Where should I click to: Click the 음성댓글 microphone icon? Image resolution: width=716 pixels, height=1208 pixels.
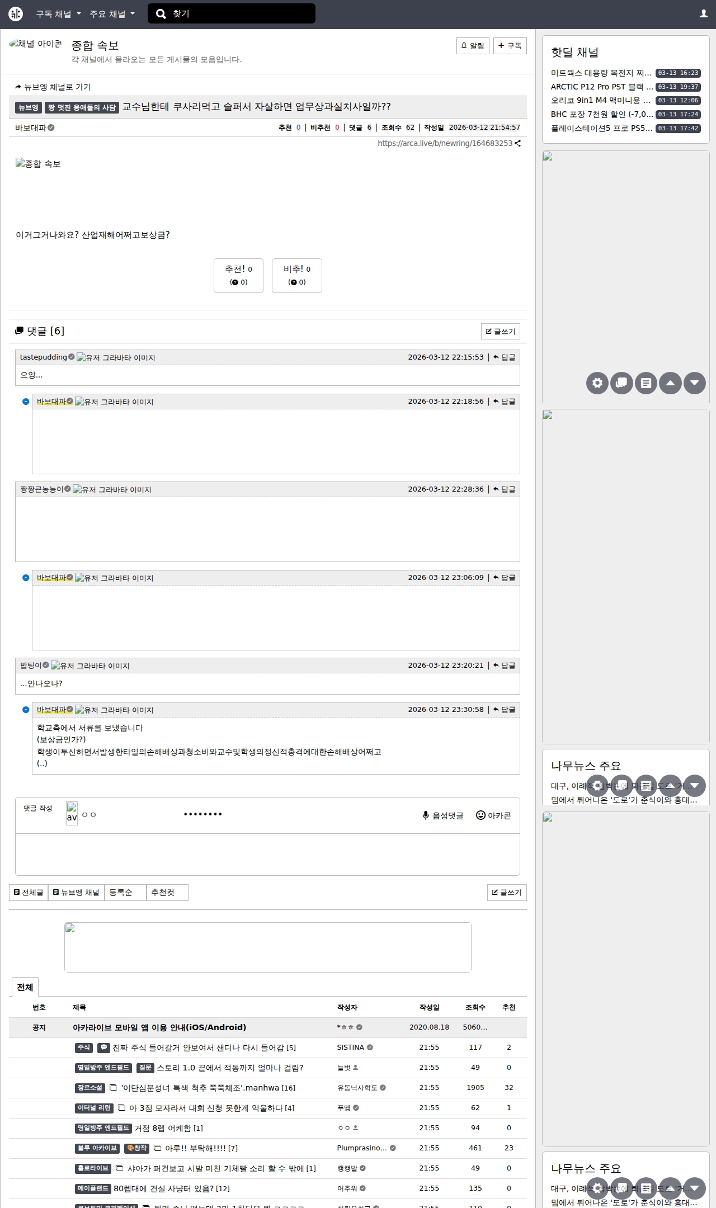(x=426, y=815)
